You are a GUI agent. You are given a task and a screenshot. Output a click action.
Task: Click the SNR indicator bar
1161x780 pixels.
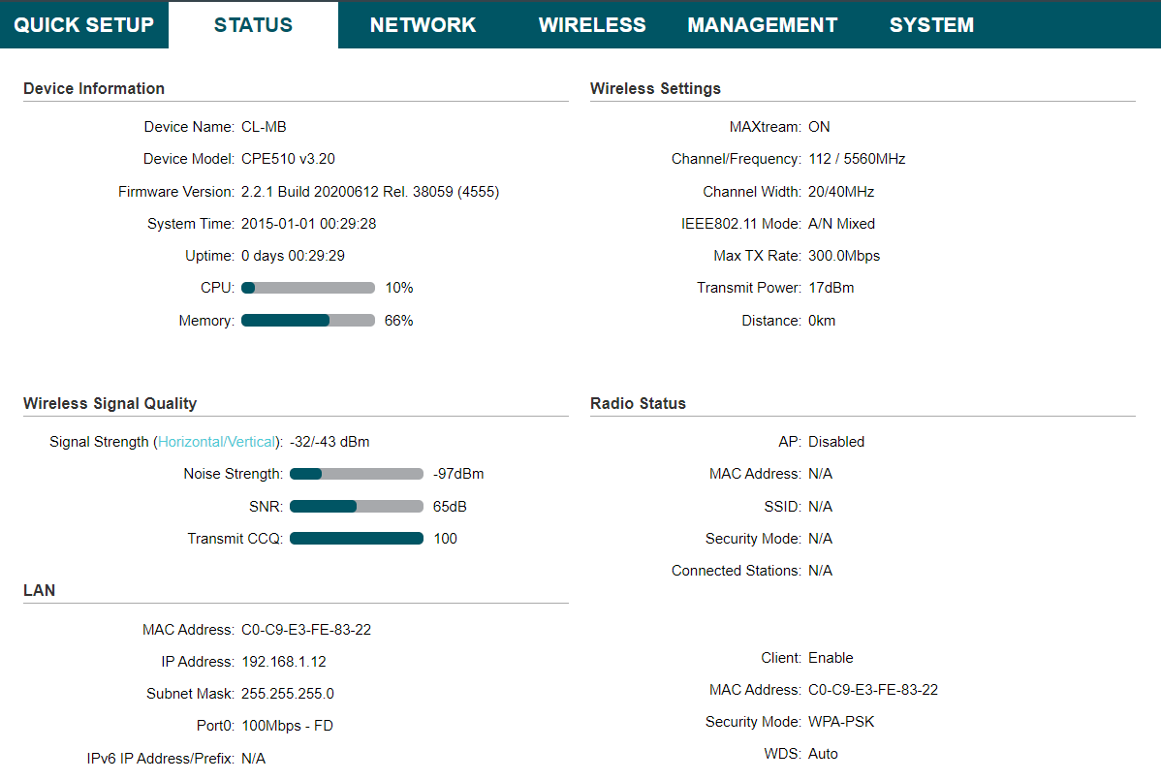356,507
